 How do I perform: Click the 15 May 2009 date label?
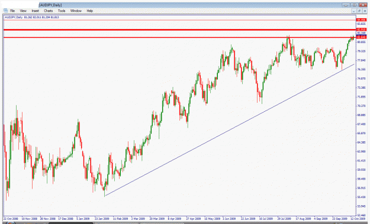(x=212, y=219)
